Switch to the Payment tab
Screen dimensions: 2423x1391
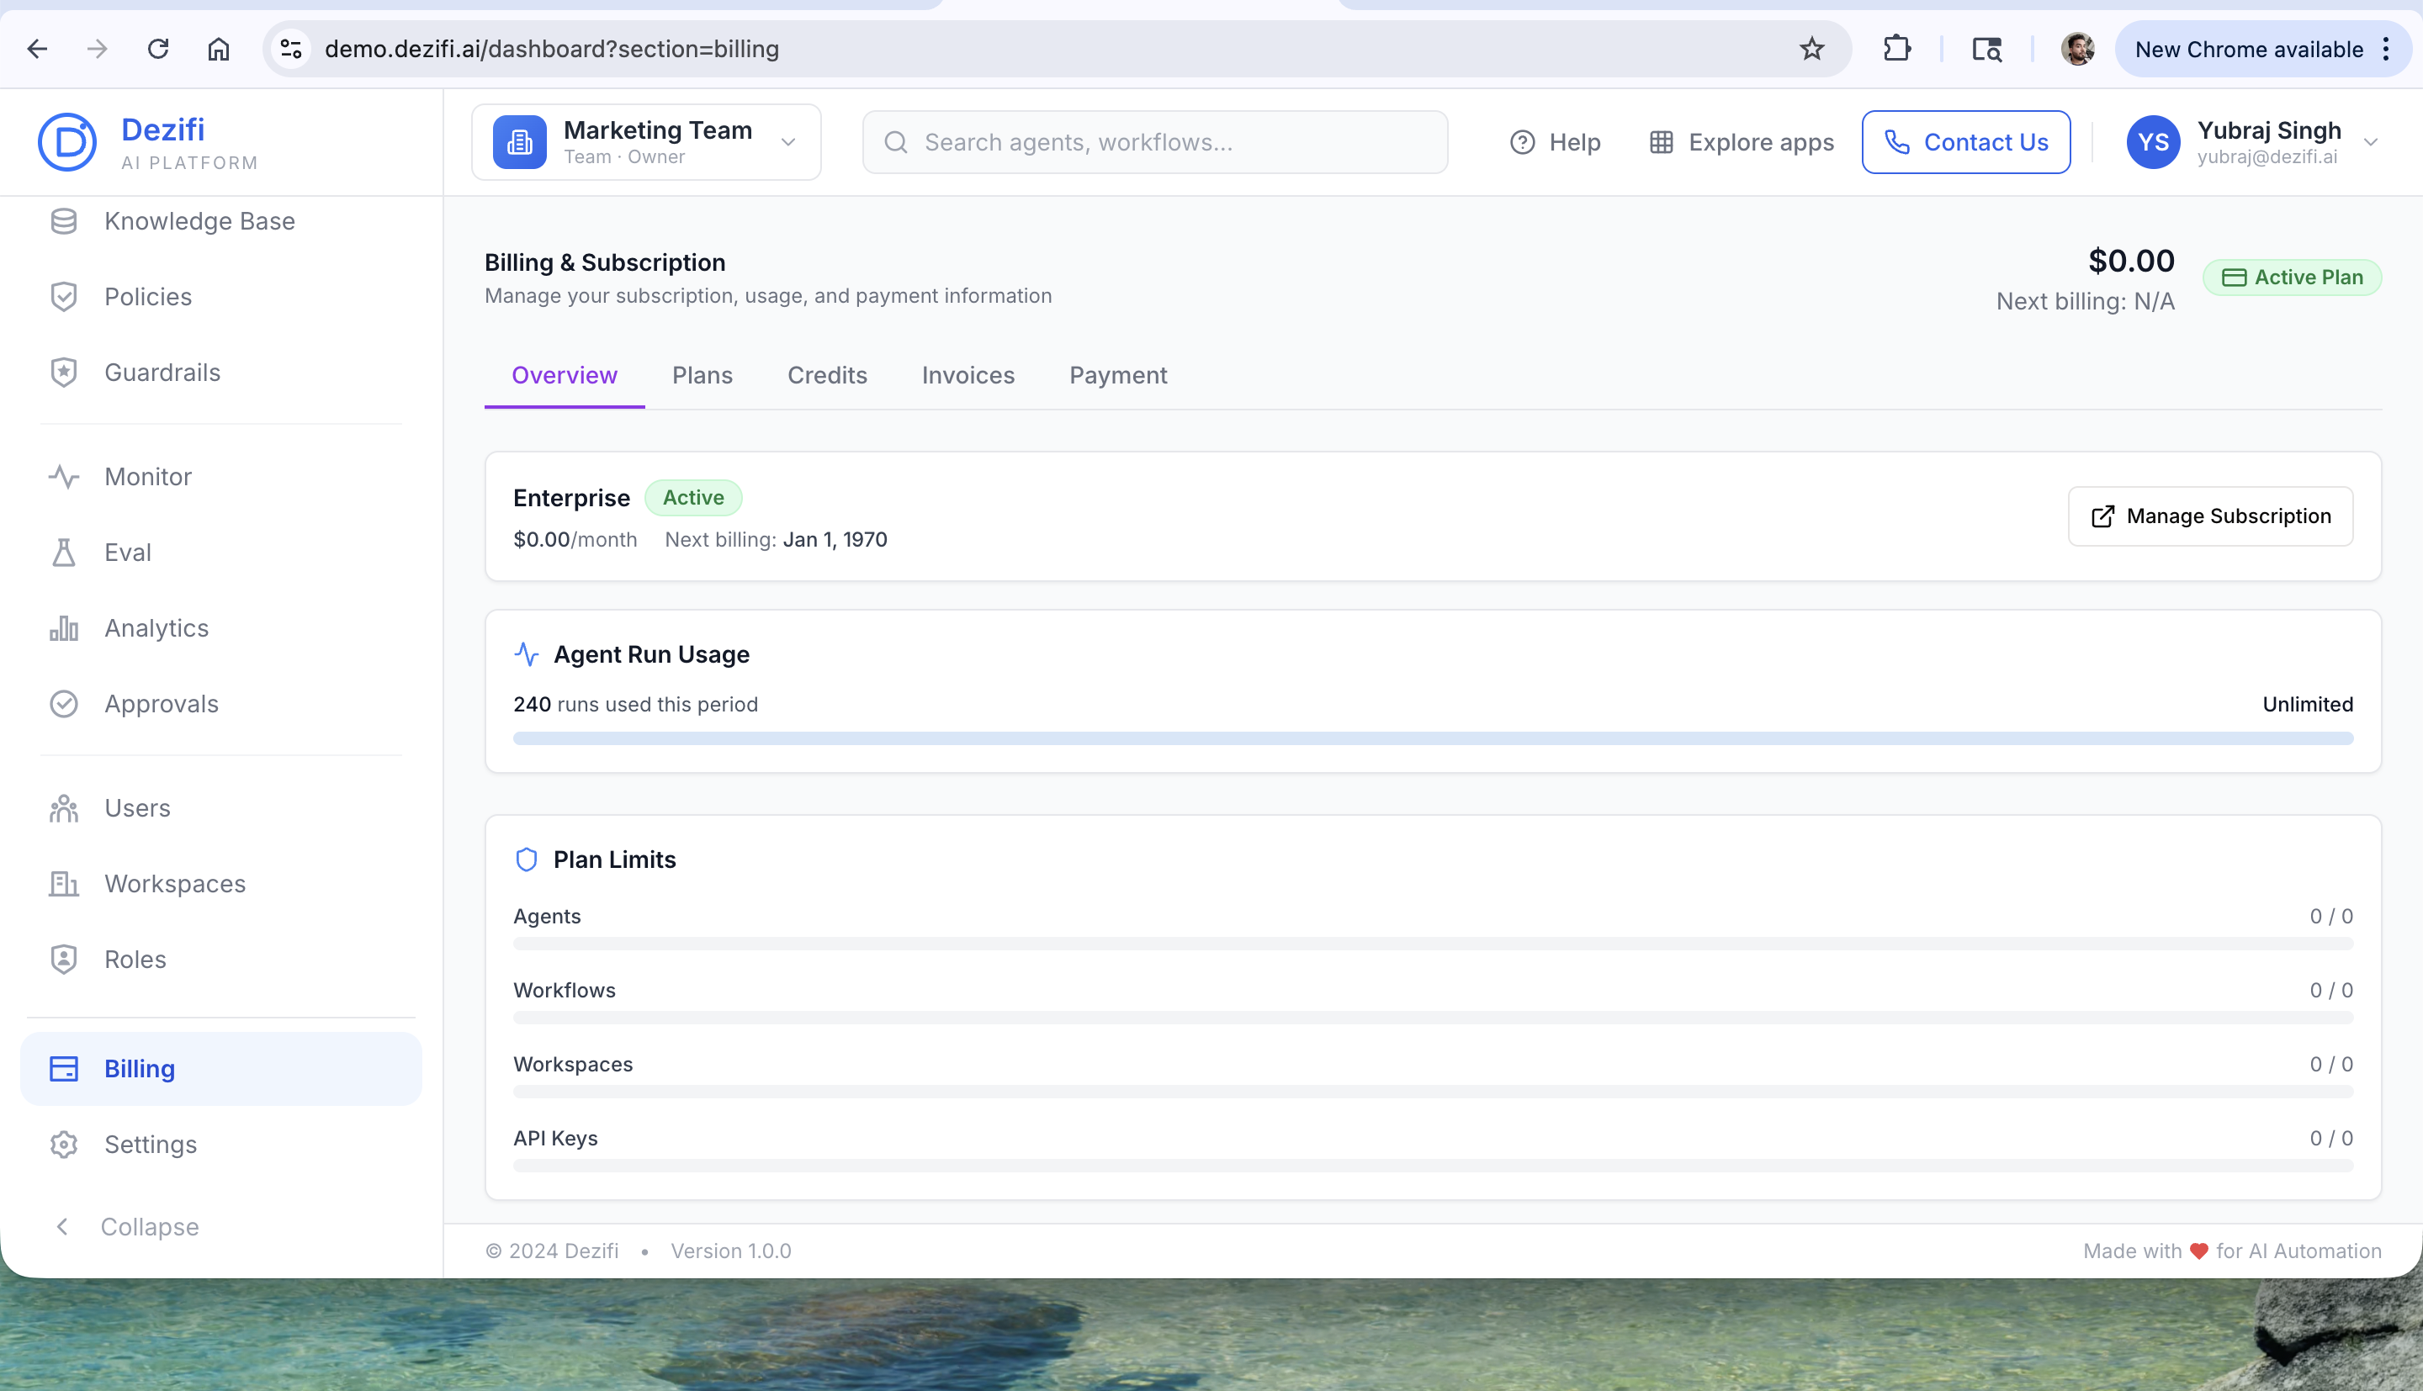[1118, 375]
